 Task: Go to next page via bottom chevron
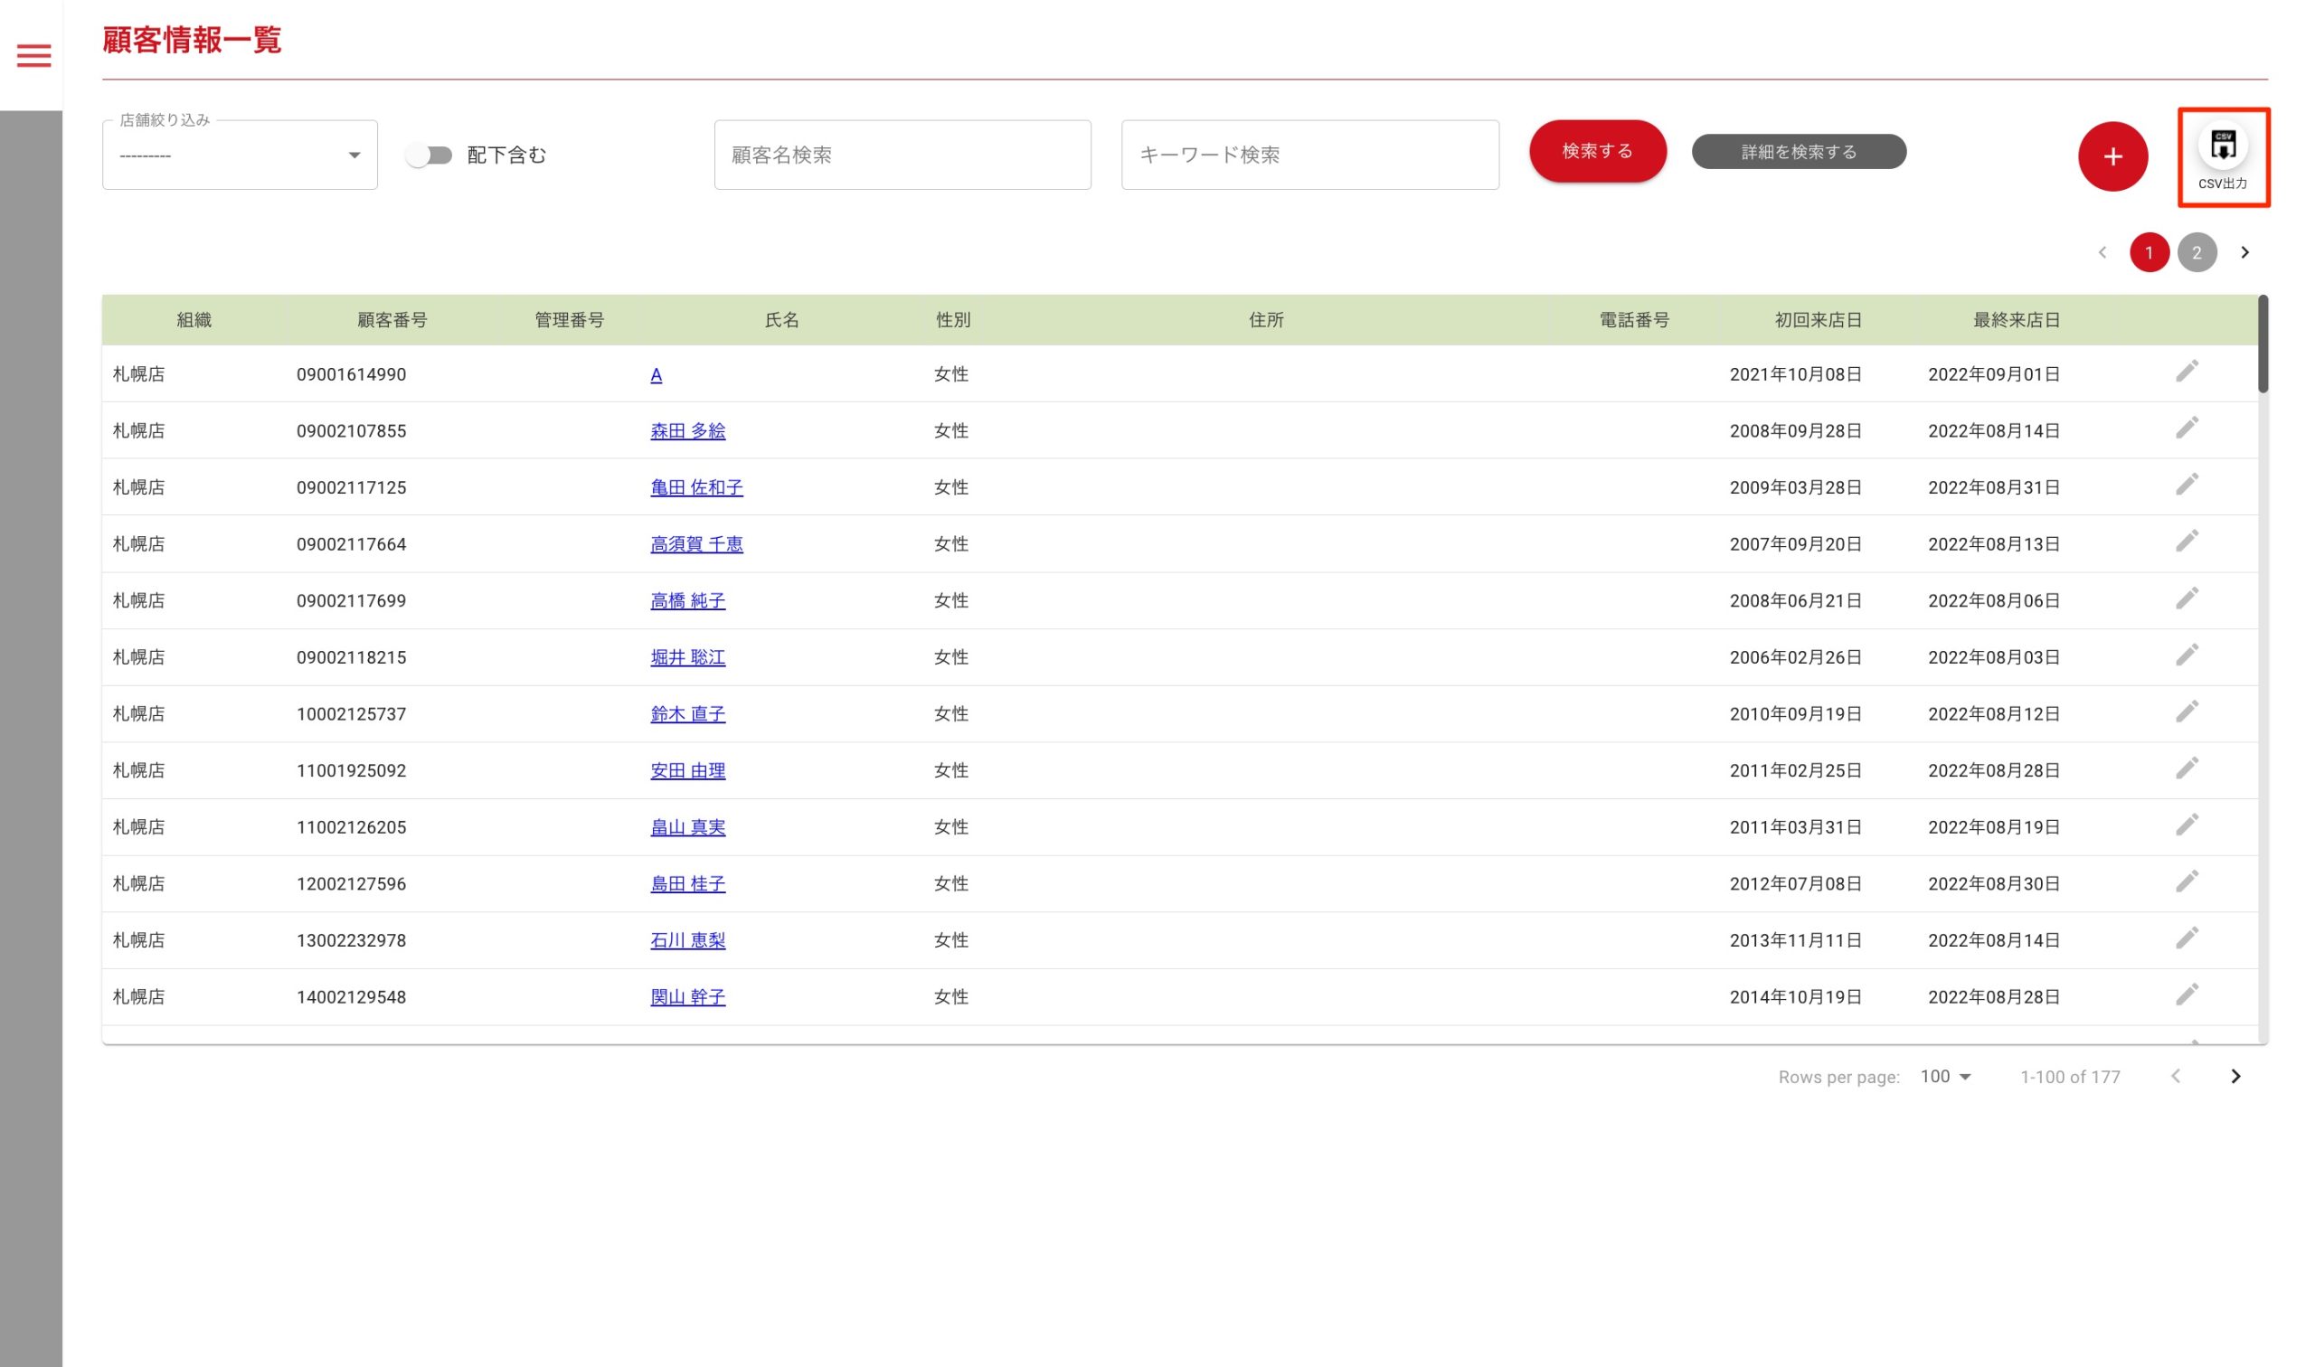[x=2235, y=1076]
